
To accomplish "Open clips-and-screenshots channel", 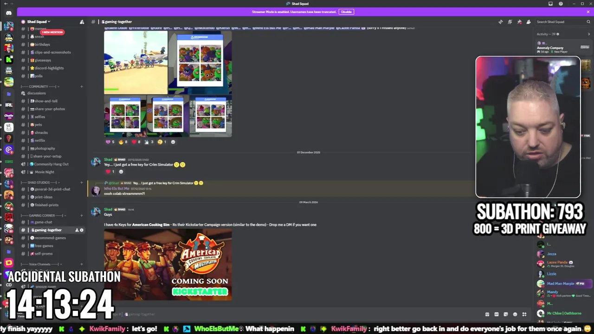I will pos(52,52).
